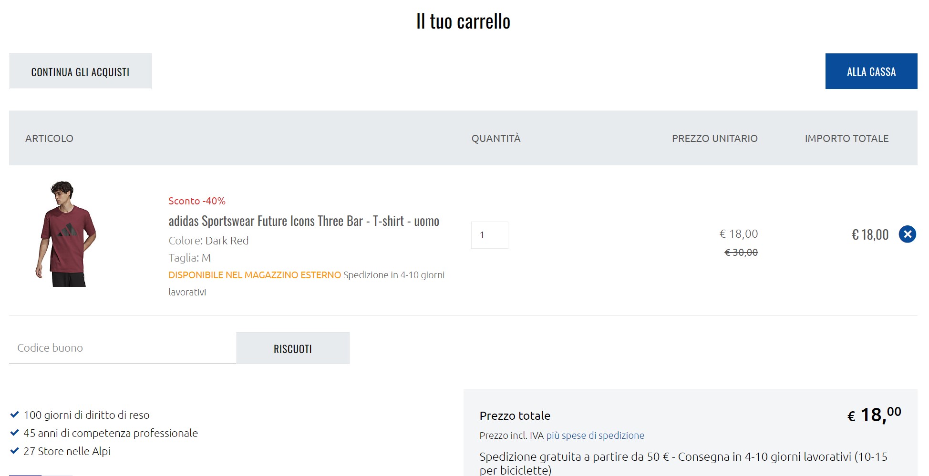929x476 pixels.
Task: Click the 45 anni di competenza professionale text
Action: [x=111, y=433]
